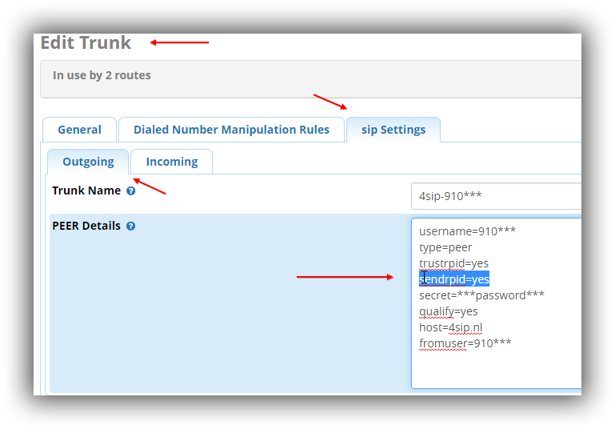The width and height of the screenshot is (615, 429).
Task: Open the Incoming sub-tab
Action: point(171,162)
